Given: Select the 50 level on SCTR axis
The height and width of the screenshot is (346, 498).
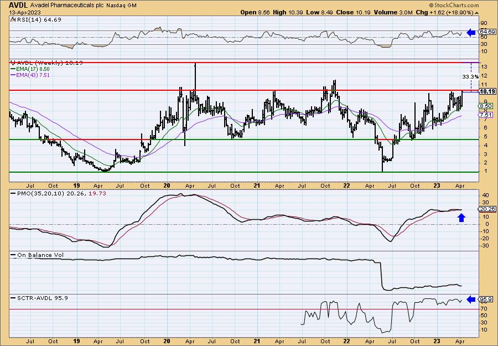Looking at the screenshot, I should click(484, 316).
